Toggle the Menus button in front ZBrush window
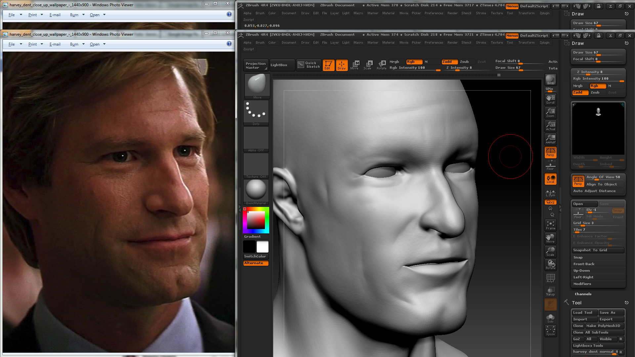Screen dimensions: 635x357 (x=512, y=36)
